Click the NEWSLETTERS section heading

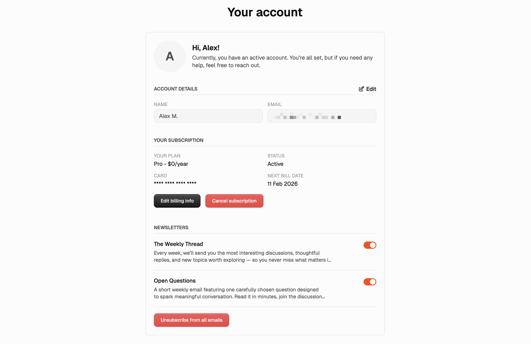pyautogui.click(x=171, y=227)
